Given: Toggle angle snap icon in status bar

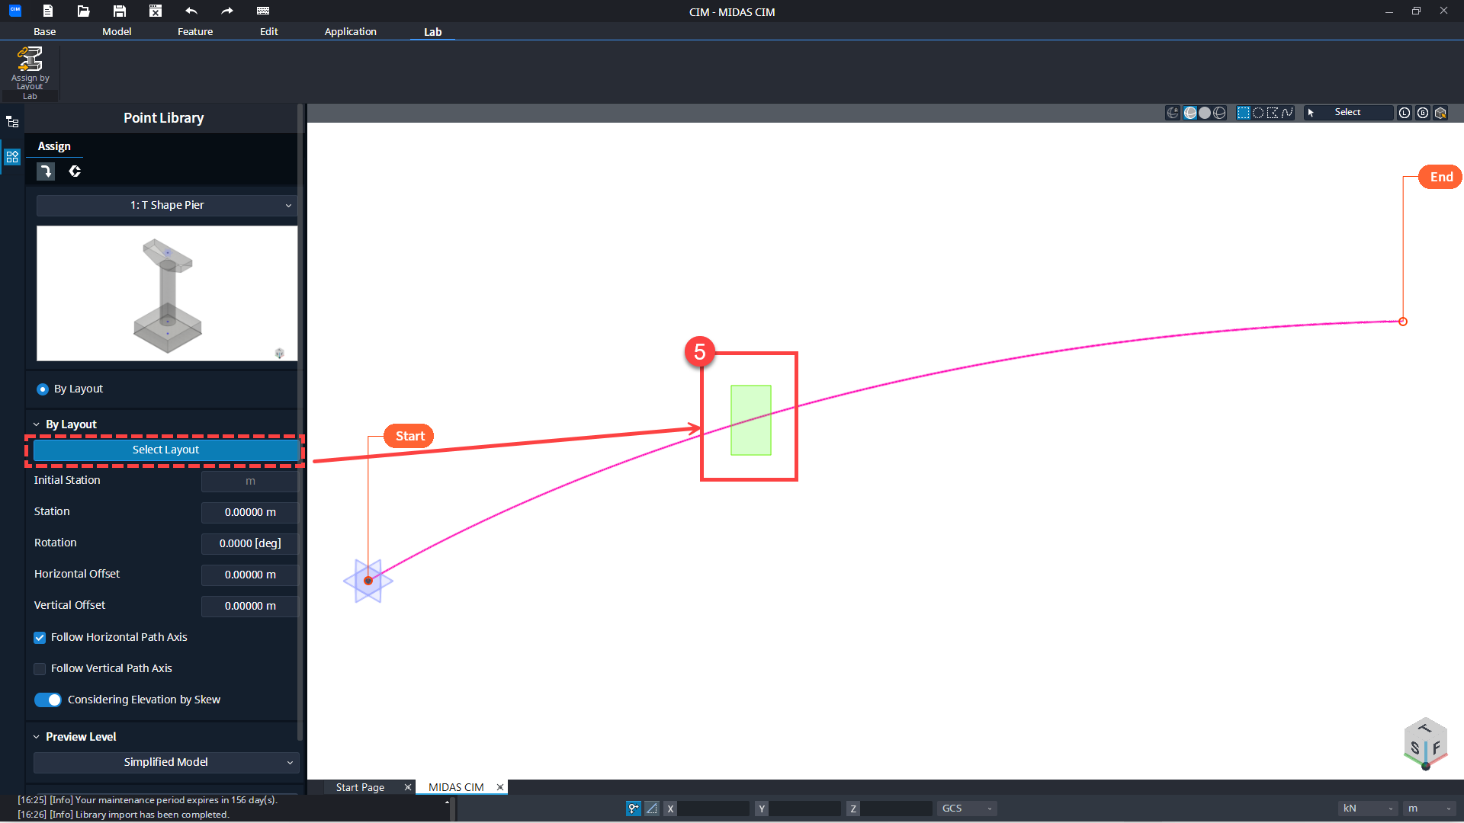Looking at the screenshot, I should pyautogui.click(x=652, y=809).
